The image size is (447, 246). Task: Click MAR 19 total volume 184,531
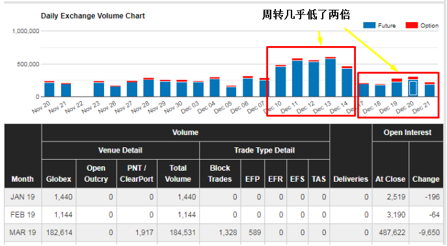[183, 232]
